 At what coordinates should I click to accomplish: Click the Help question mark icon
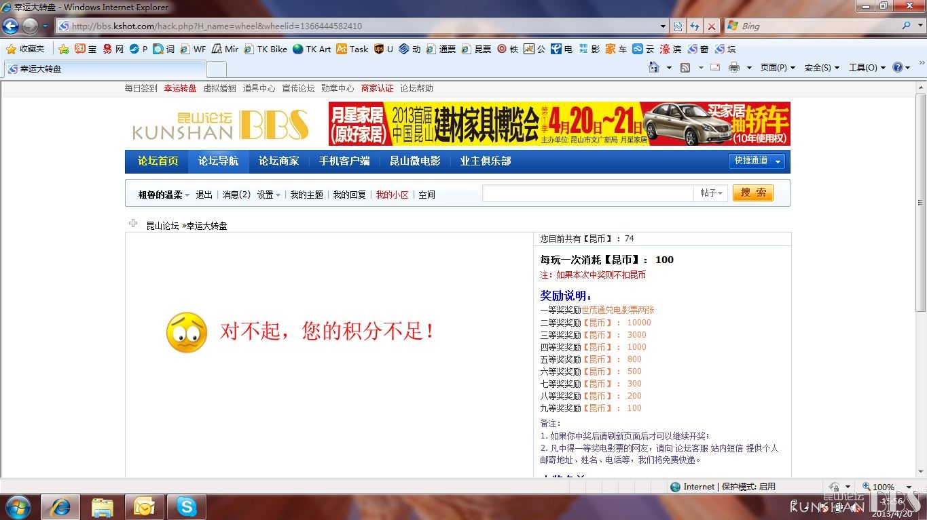tap(898, 67)
